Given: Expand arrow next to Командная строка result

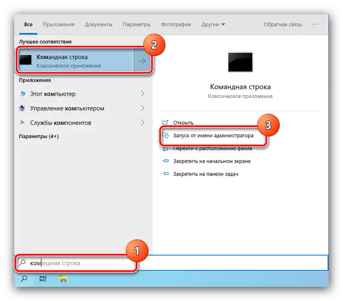Looking at the screenshot, I should 142,61.
